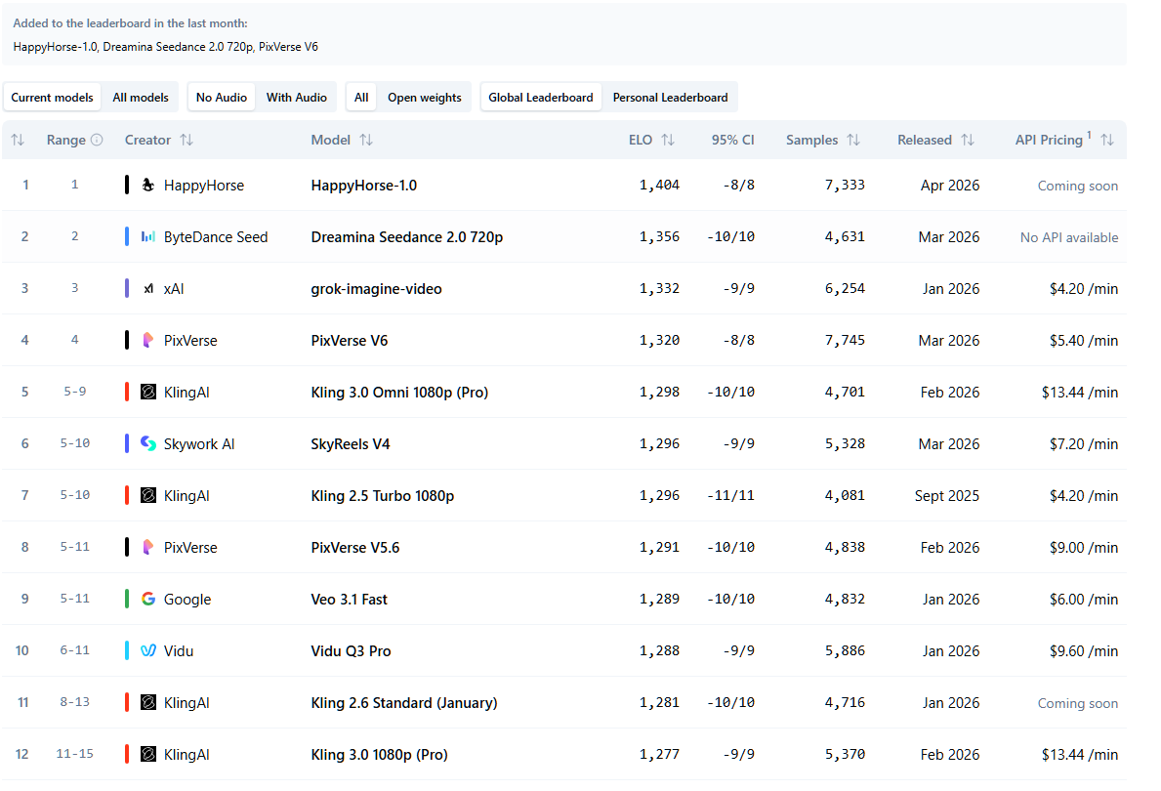This screenshot has width=1161, height=791.
Task: Sort the table by Samples count
Action: (x=853, y=140)
